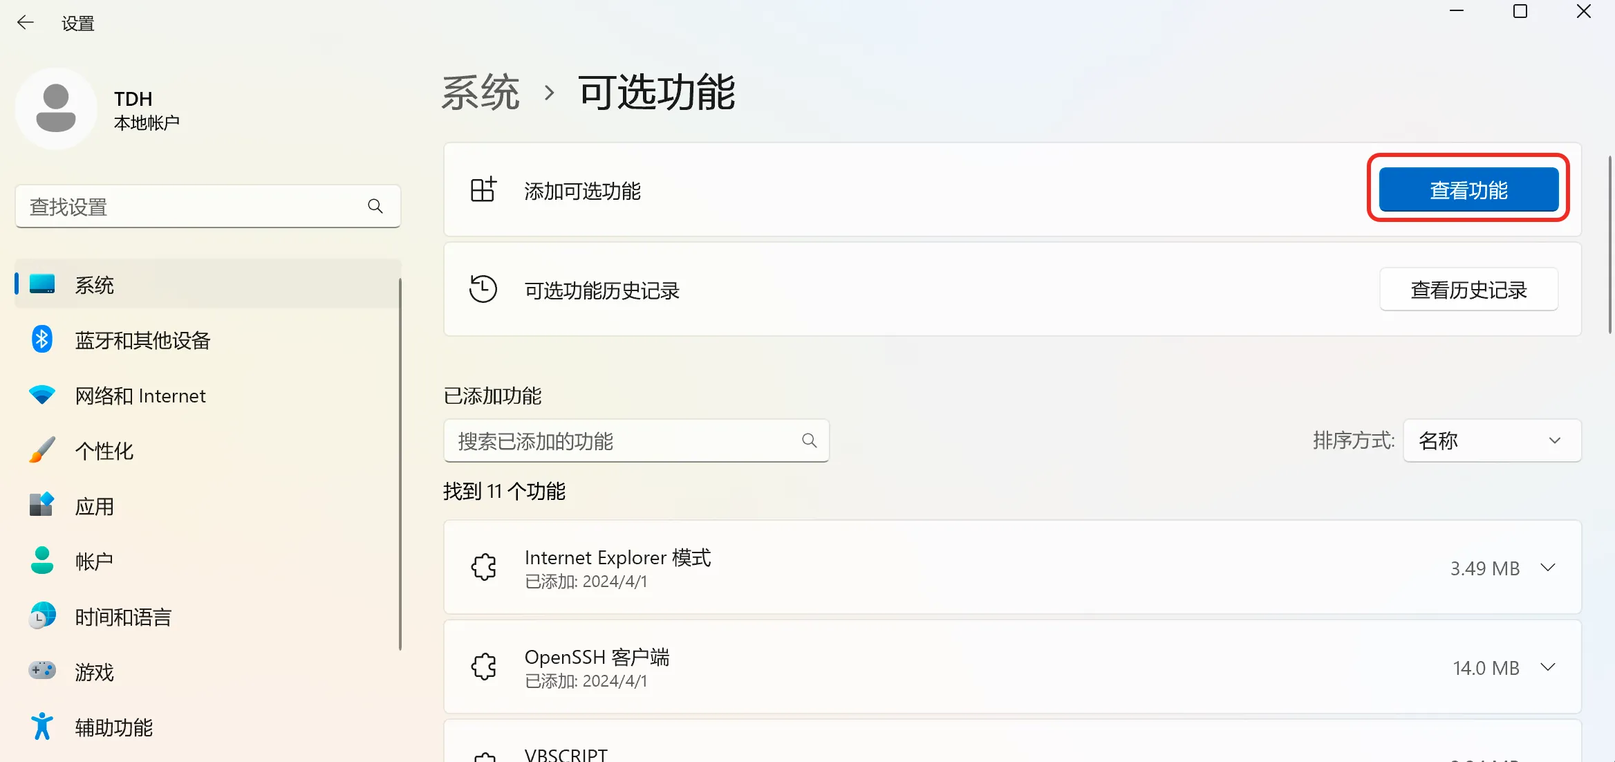1615x762 pixels.
Task: Click the search icon in 搜索已添加的功能
Action: [x=810, y=440]
